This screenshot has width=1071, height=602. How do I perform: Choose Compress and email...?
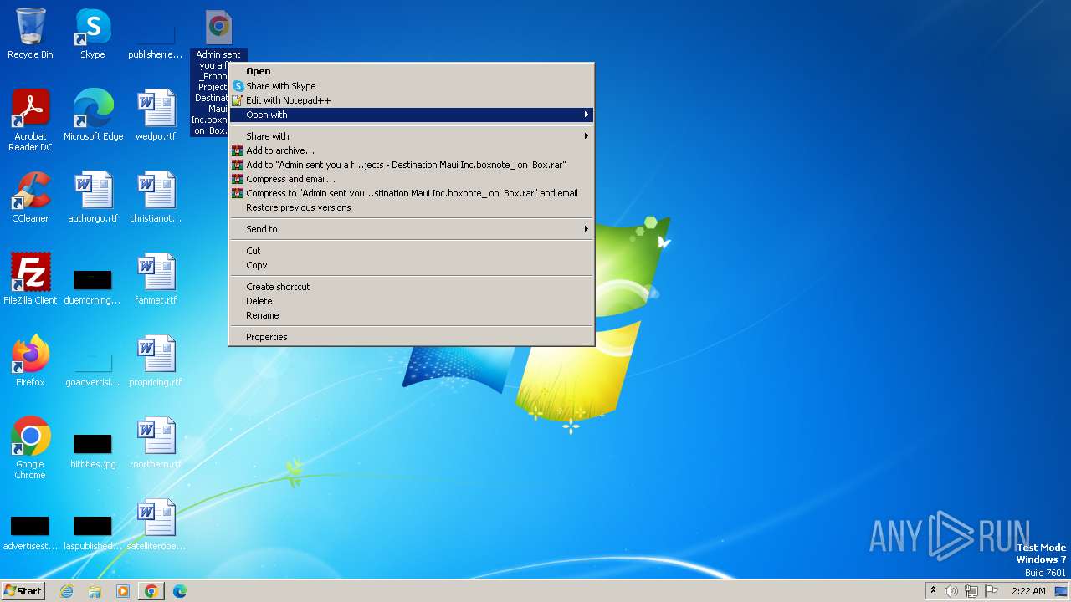[x=412, y=179]
